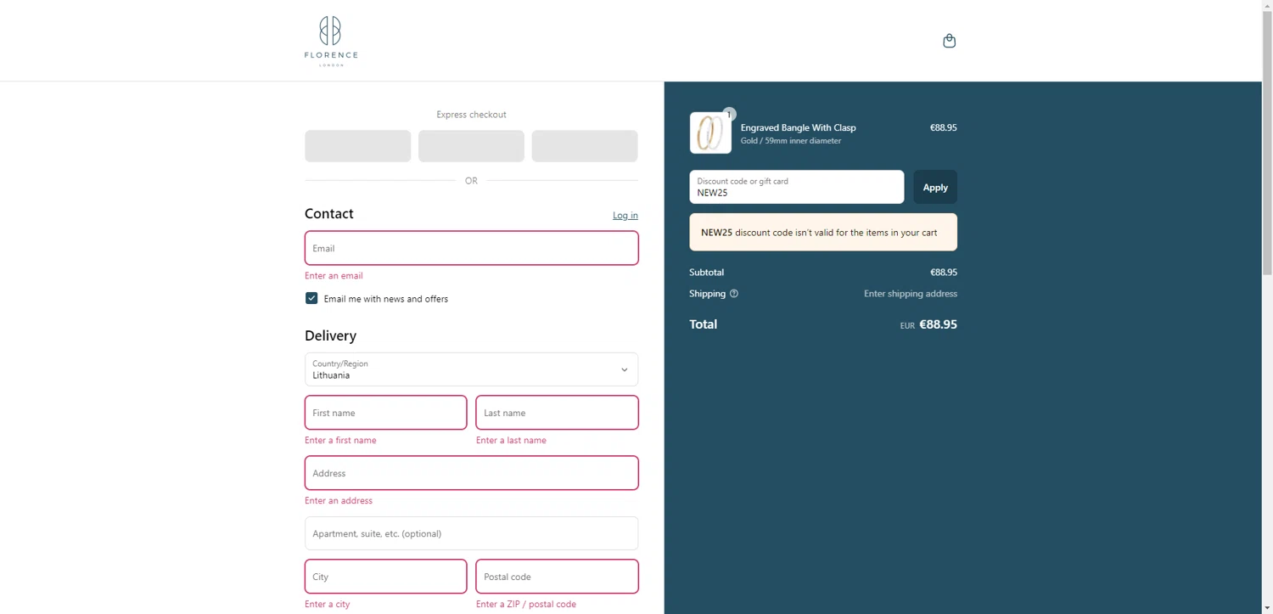The height and width of the screenshot is (614, 1273).
Task: Click the 'Enter a first name' error
Action: click(340, 441)
